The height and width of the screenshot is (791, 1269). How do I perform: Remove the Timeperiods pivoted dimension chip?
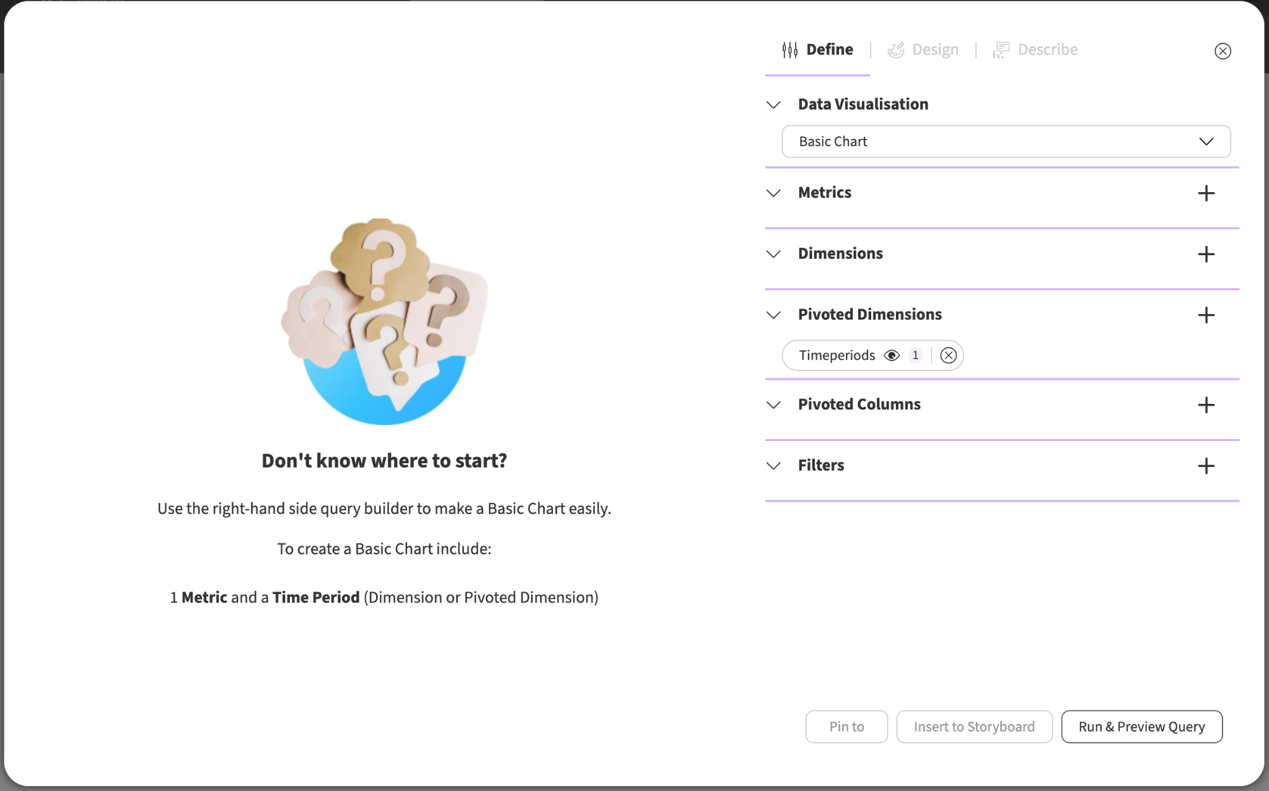tap(948, 356)
